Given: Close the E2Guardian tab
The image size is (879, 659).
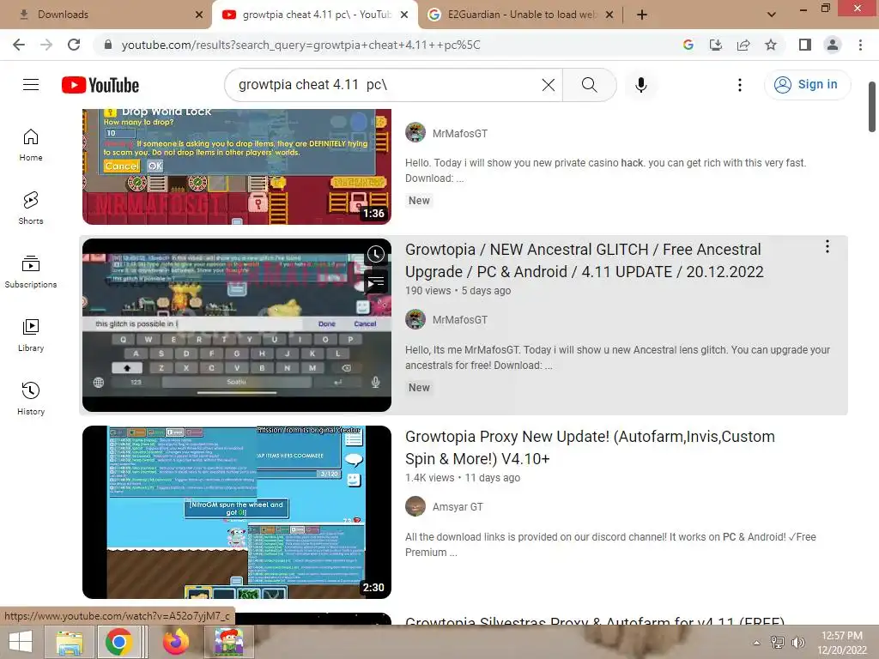Looking at the screenshot, I should click(x=609, y=15).
